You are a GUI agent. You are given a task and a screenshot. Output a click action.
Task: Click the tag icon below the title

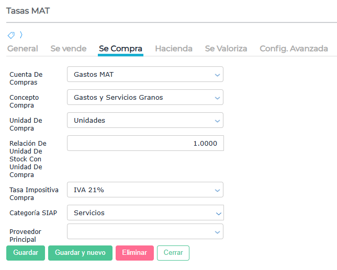11,36
